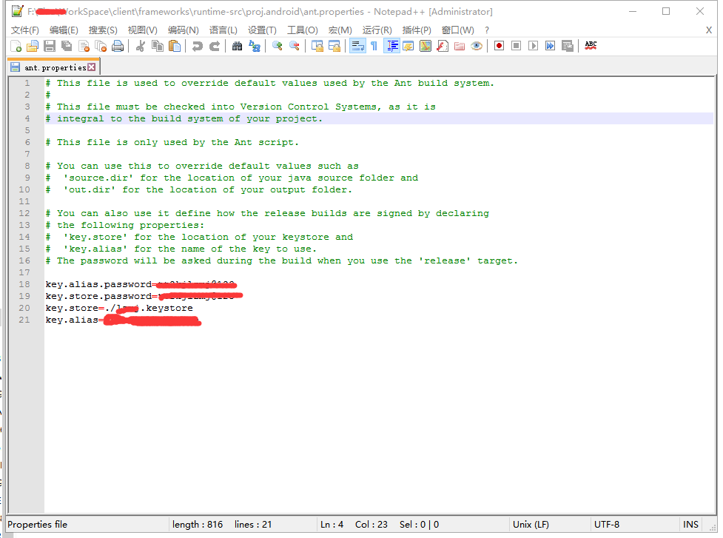Image resolution: width=723 pixels, height=538 pixels.
Task: Toggle the Function List panel icon
Action: [x=443, y=46]
